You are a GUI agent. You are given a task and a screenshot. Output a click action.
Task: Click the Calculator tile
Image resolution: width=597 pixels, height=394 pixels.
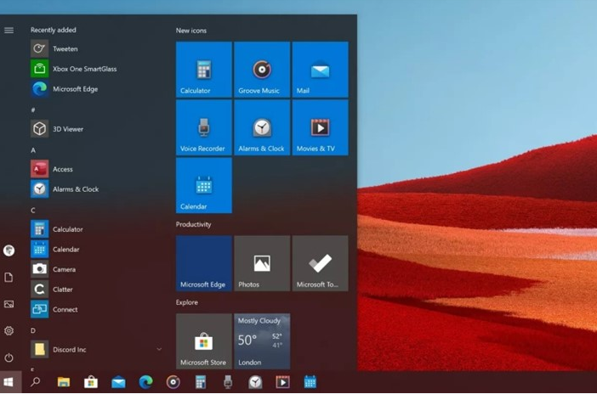coord(204,70)
